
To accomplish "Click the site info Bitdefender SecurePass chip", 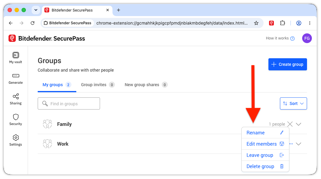I will (x=67, y=23).
